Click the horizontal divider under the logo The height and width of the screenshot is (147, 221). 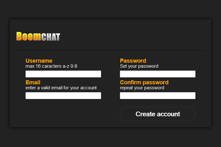tap(110, 50)
